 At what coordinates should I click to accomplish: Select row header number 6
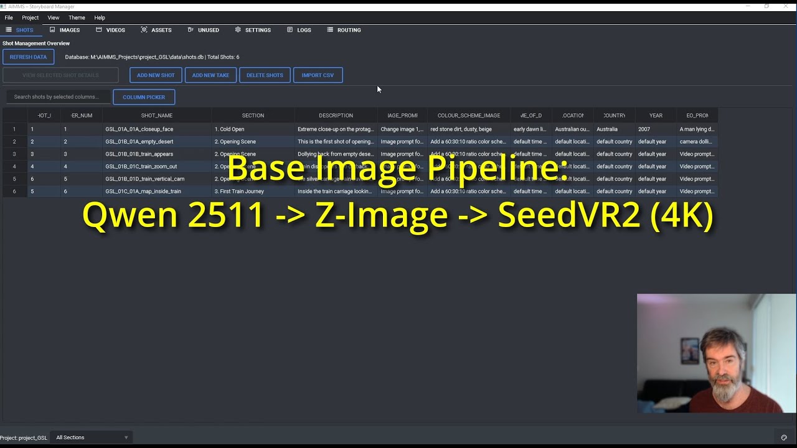[x=14, y=192]
